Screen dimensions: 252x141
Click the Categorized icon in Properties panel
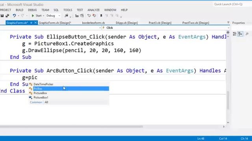pos(235,34)
